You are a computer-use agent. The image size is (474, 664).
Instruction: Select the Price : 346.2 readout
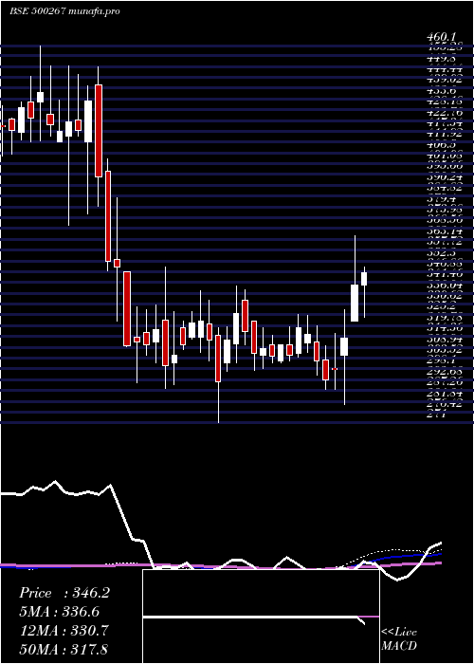click(x=64, y=593)
